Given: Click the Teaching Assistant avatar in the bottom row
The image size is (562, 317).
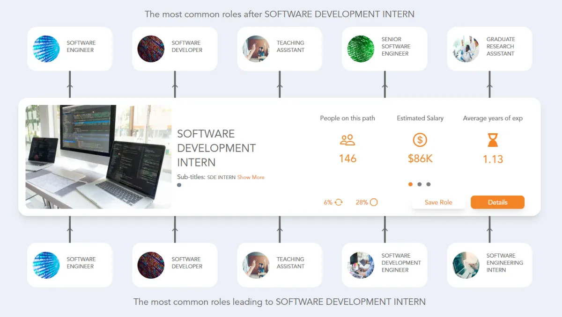Looking at the screenshot, I should click(256, 265).
